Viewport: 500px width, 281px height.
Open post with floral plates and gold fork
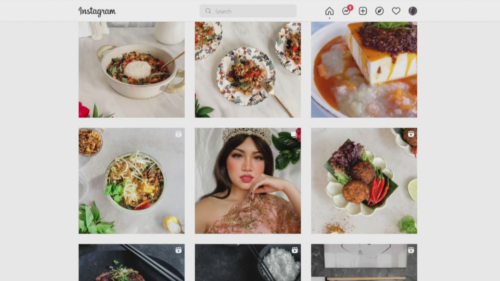248,70
